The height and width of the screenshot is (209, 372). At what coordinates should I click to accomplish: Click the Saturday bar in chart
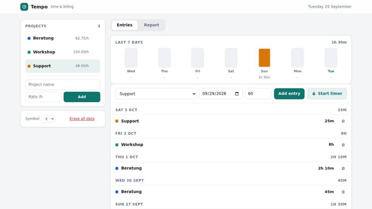(x=231, y=58)
